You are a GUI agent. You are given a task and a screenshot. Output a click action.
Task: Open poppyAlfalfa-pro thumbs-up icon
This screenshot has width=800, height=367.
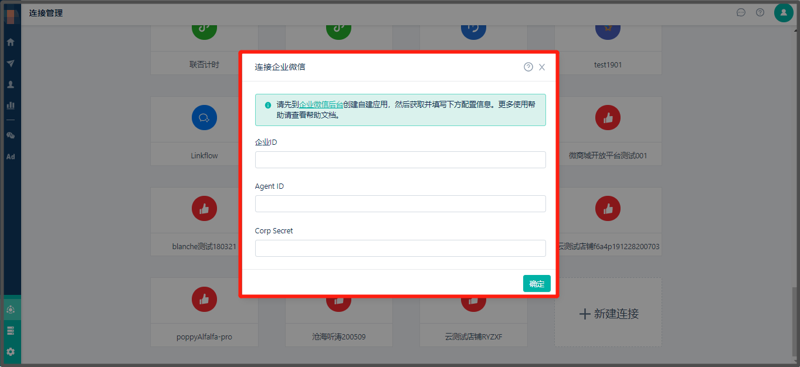pos(204,299)
